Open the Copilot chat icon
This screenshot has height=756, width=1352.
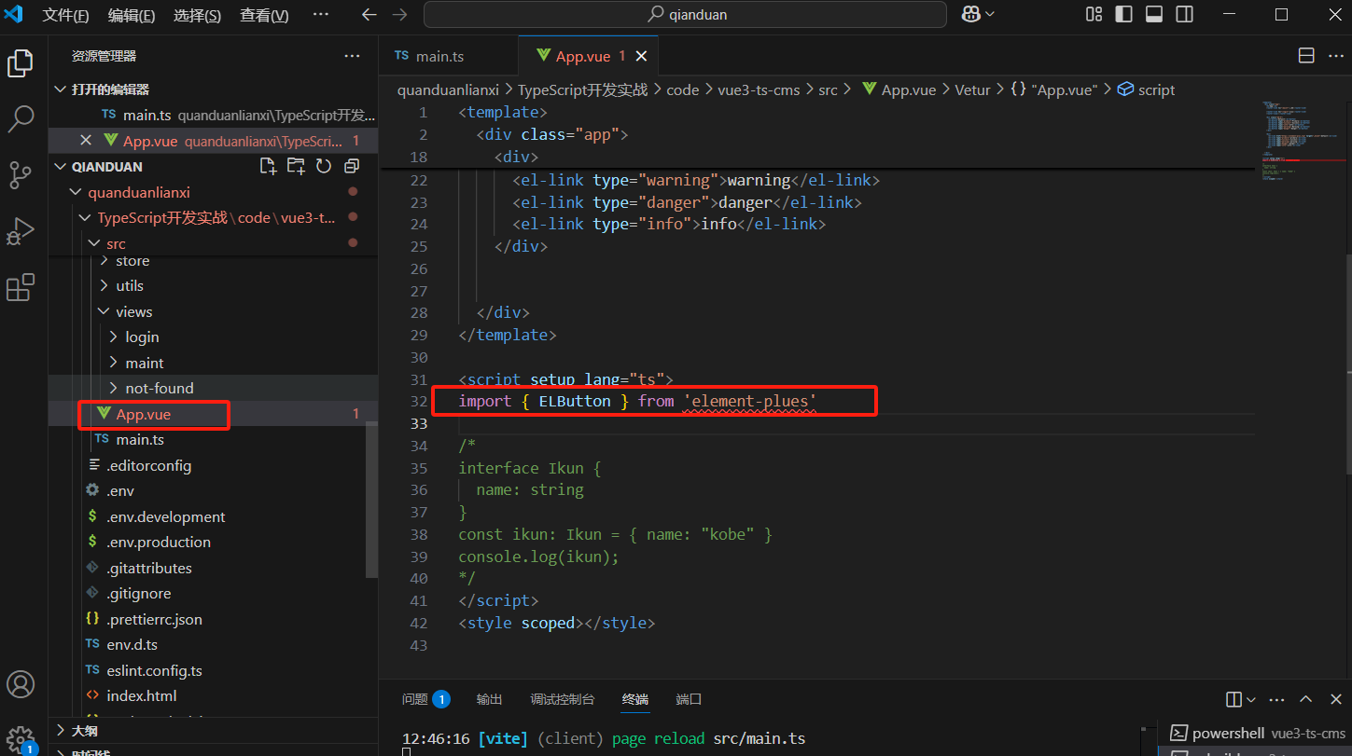(970, 14)
